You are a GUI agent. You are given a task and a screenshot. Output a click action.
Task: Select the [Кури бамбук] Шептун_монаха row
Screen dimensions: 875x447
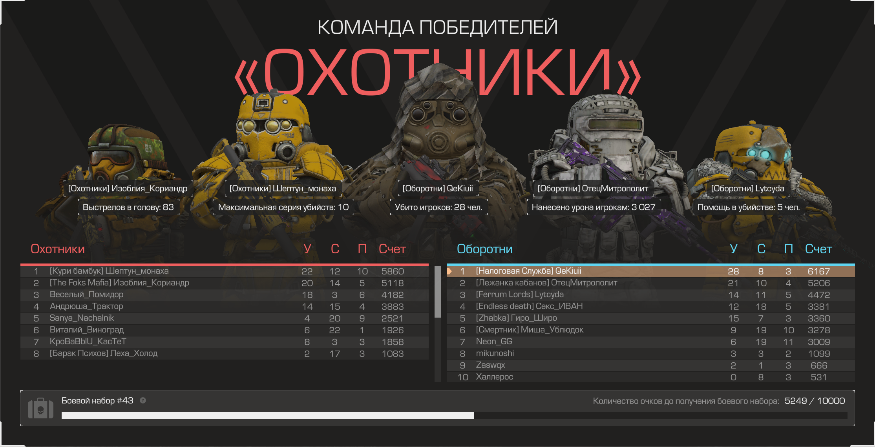point(225,271)
